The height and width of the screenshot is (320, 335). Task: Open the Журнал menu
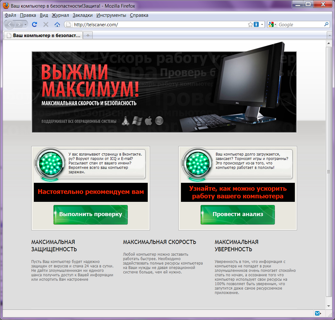pos(60,15)
